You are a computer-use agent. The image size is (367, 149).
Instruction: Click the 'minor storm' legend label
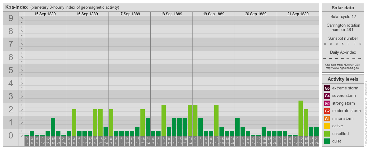click(343, 118)
